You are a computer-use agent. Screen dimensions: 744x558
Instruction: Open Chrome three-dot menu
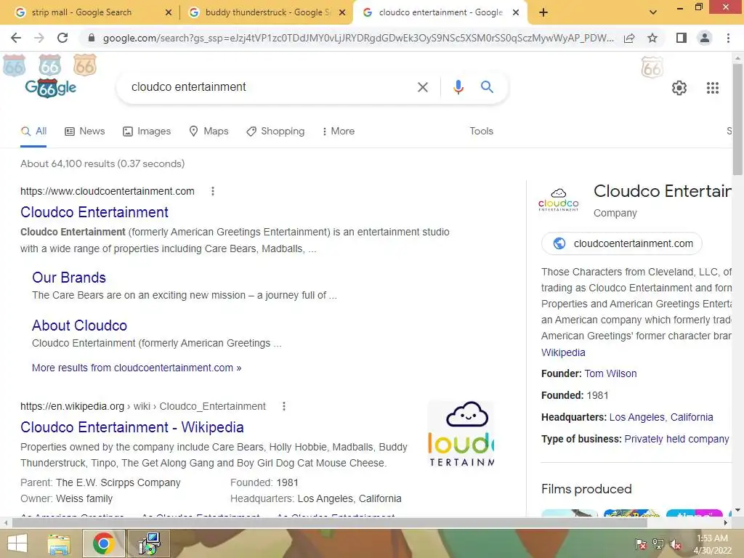point(728,38)
